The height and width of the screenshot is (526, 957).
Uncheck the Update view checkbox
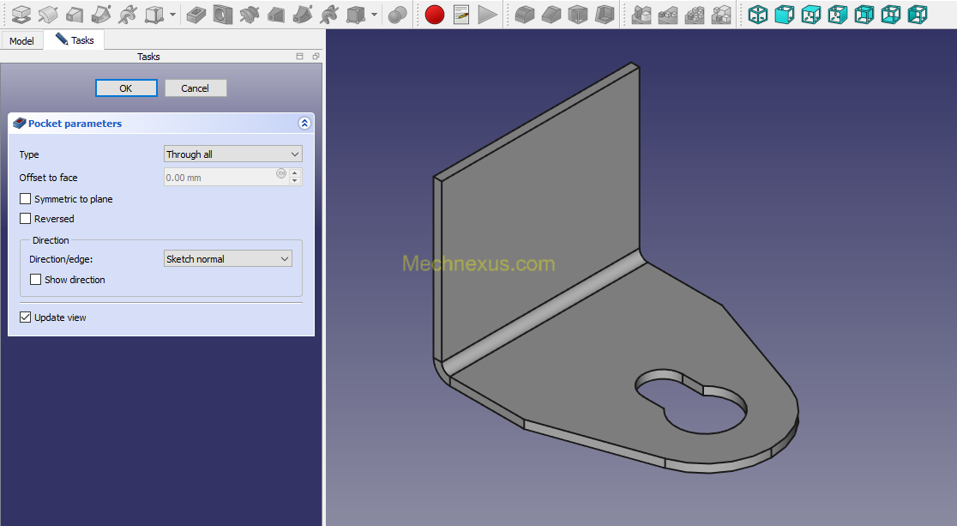pos(26,317)
